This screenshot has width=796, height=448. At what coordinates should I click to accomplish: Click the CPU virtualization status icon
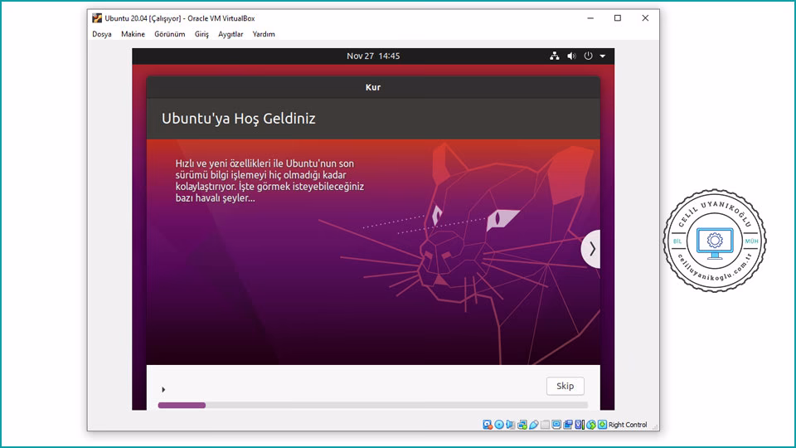coord(580,425)
